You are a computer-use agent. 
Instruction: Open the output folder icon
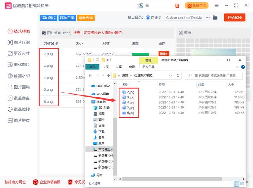215,17
